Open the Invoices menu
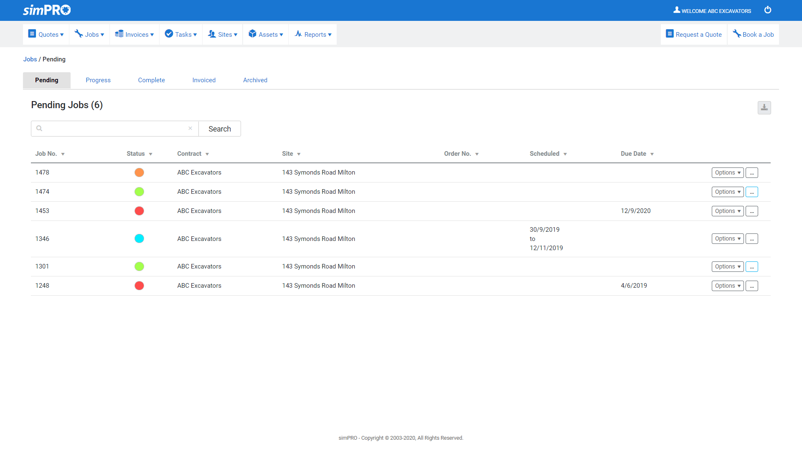Image resolution: width=802 pixels, height=451 pixels. point(135,34)
